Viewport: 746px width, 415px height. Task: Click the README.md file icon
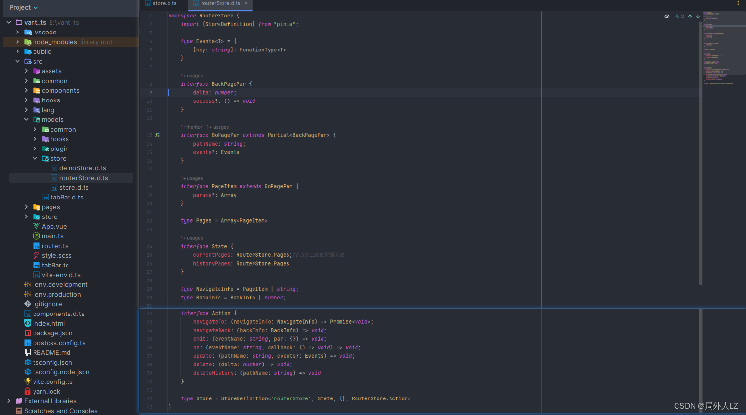[28, 352]
